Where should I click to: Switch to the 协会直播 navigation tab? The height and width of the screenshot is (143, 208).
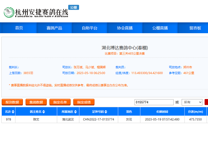[x=125, y=28]
